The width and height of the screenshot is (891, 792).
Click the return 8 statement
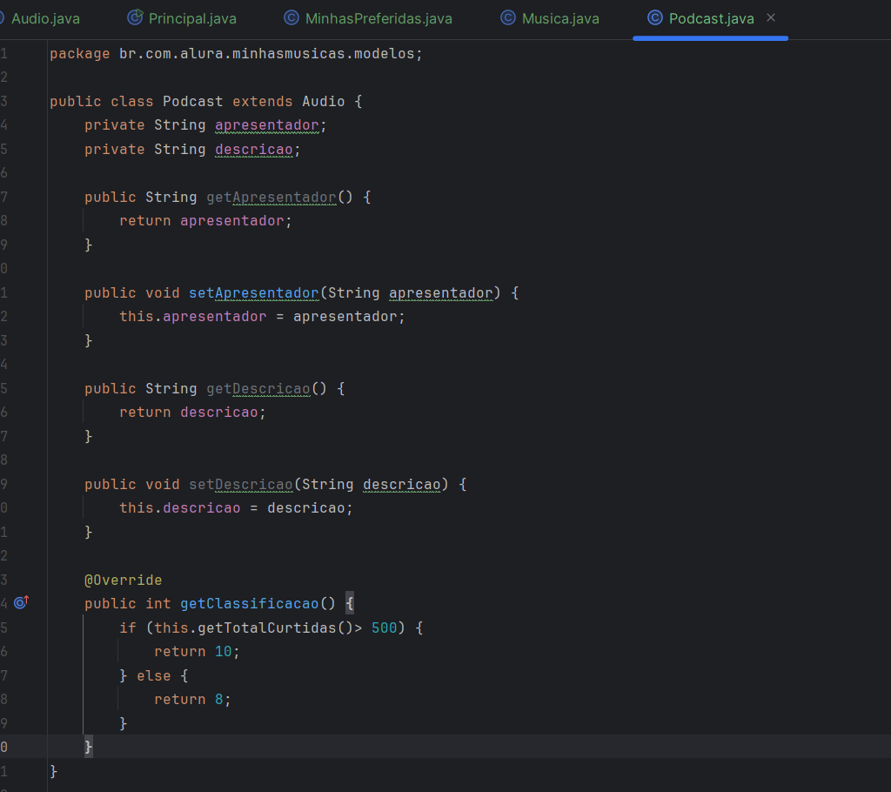[192, 700]
